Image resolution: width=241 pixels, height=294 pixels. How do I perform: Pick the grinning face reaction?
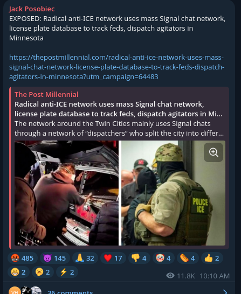point(18,272)
